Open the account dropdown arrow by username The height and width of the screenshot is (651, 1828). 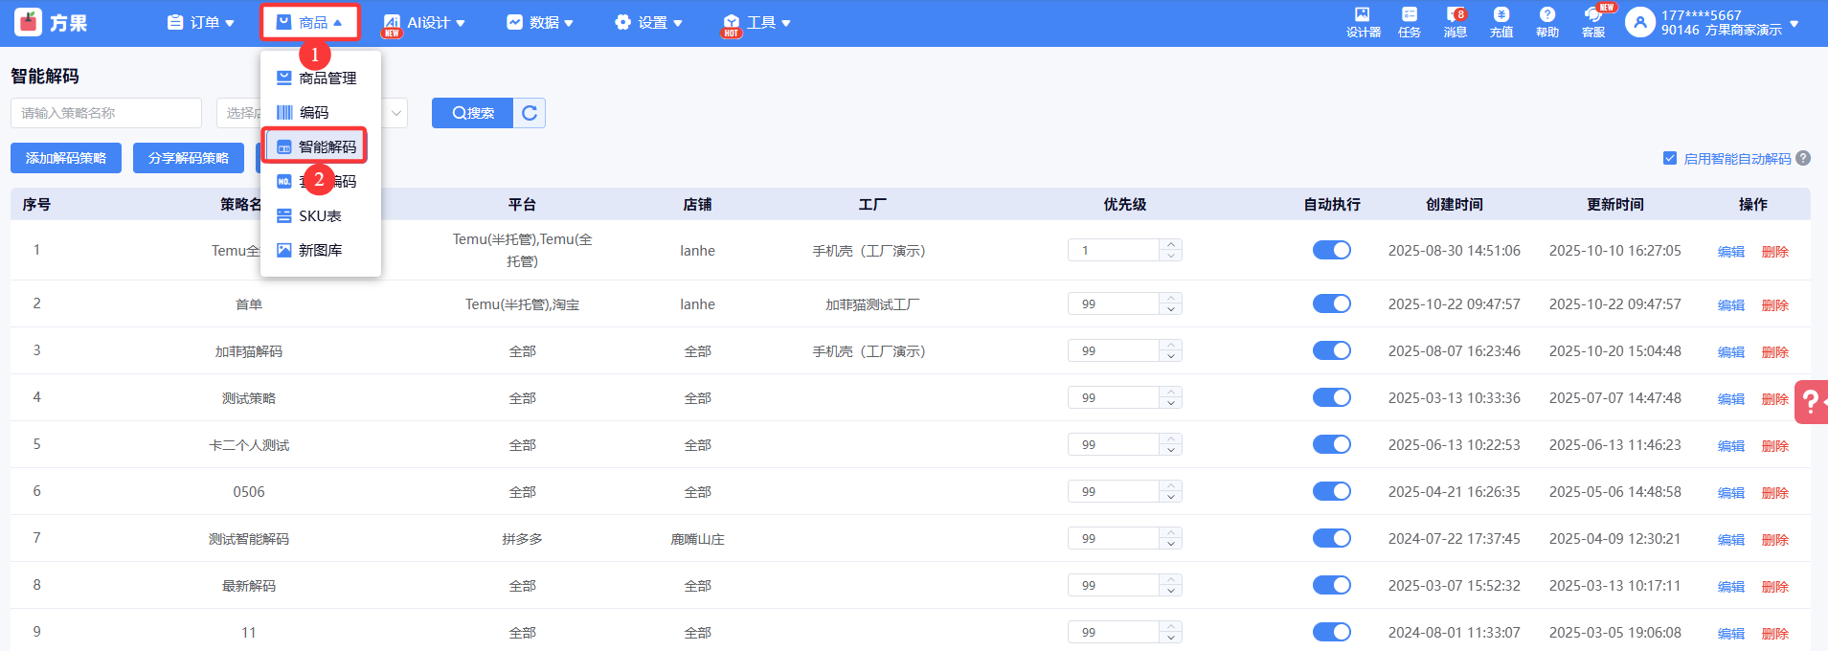[1794, 23]
